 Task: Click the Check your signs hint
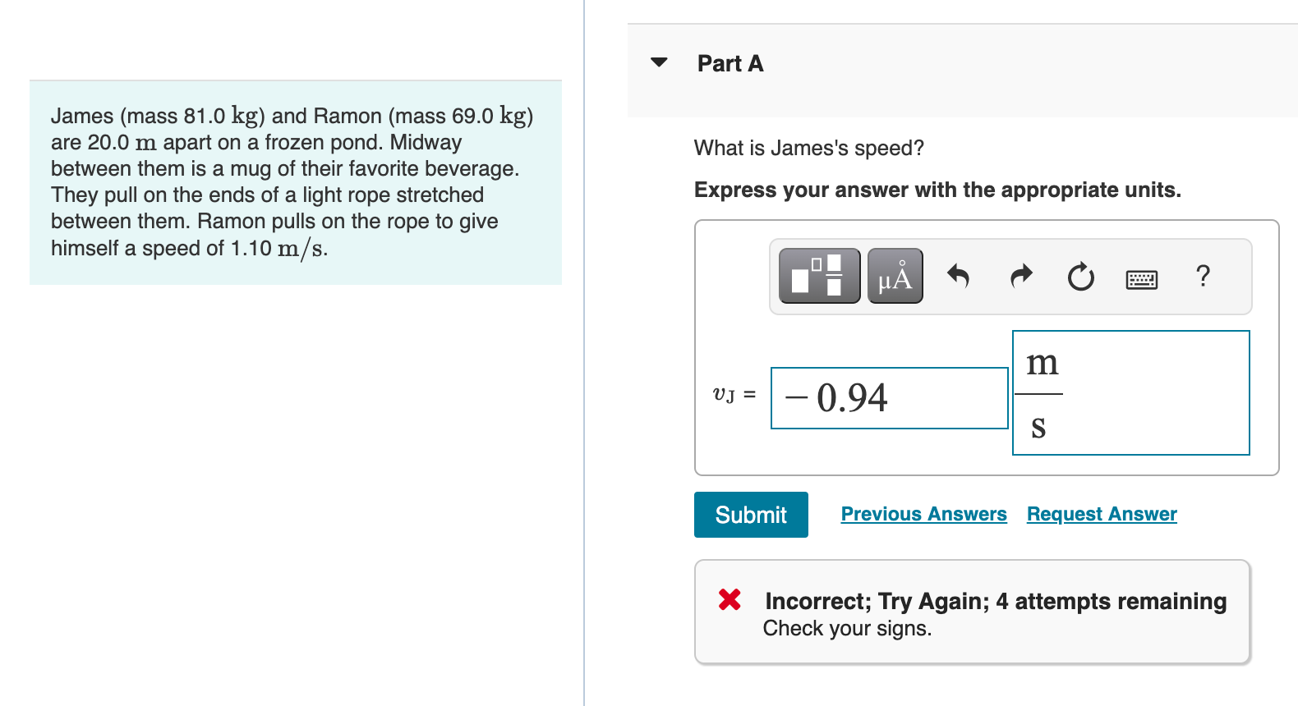pyautogui.click(x=848, y=628)
